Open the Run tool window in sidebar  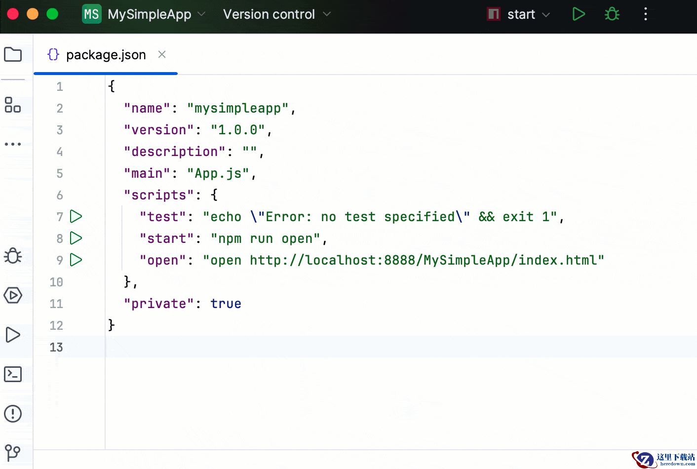[x=13, y=335]
